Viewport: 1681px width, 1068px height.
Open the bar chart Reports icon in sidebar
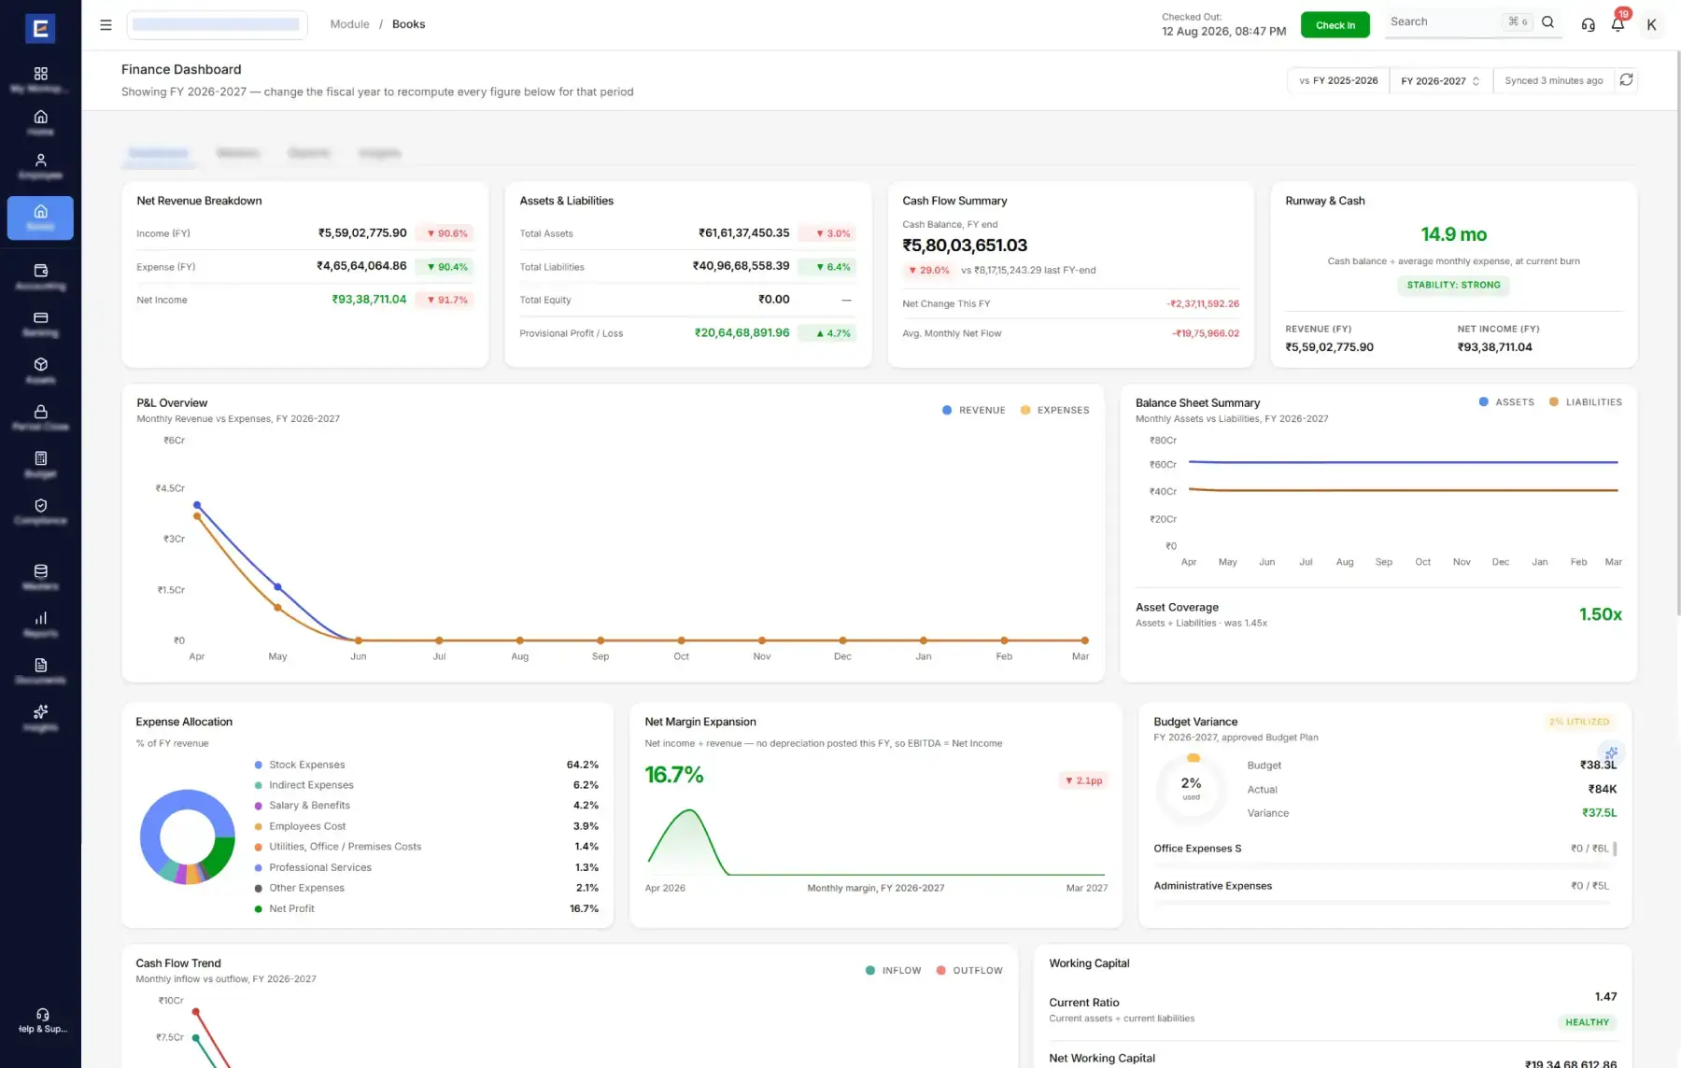[40, 618]
